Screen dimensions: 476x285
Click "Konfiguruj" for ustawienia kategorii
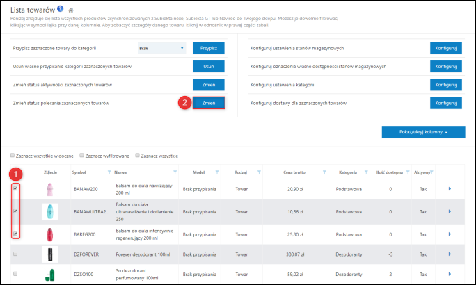(445, 84)
